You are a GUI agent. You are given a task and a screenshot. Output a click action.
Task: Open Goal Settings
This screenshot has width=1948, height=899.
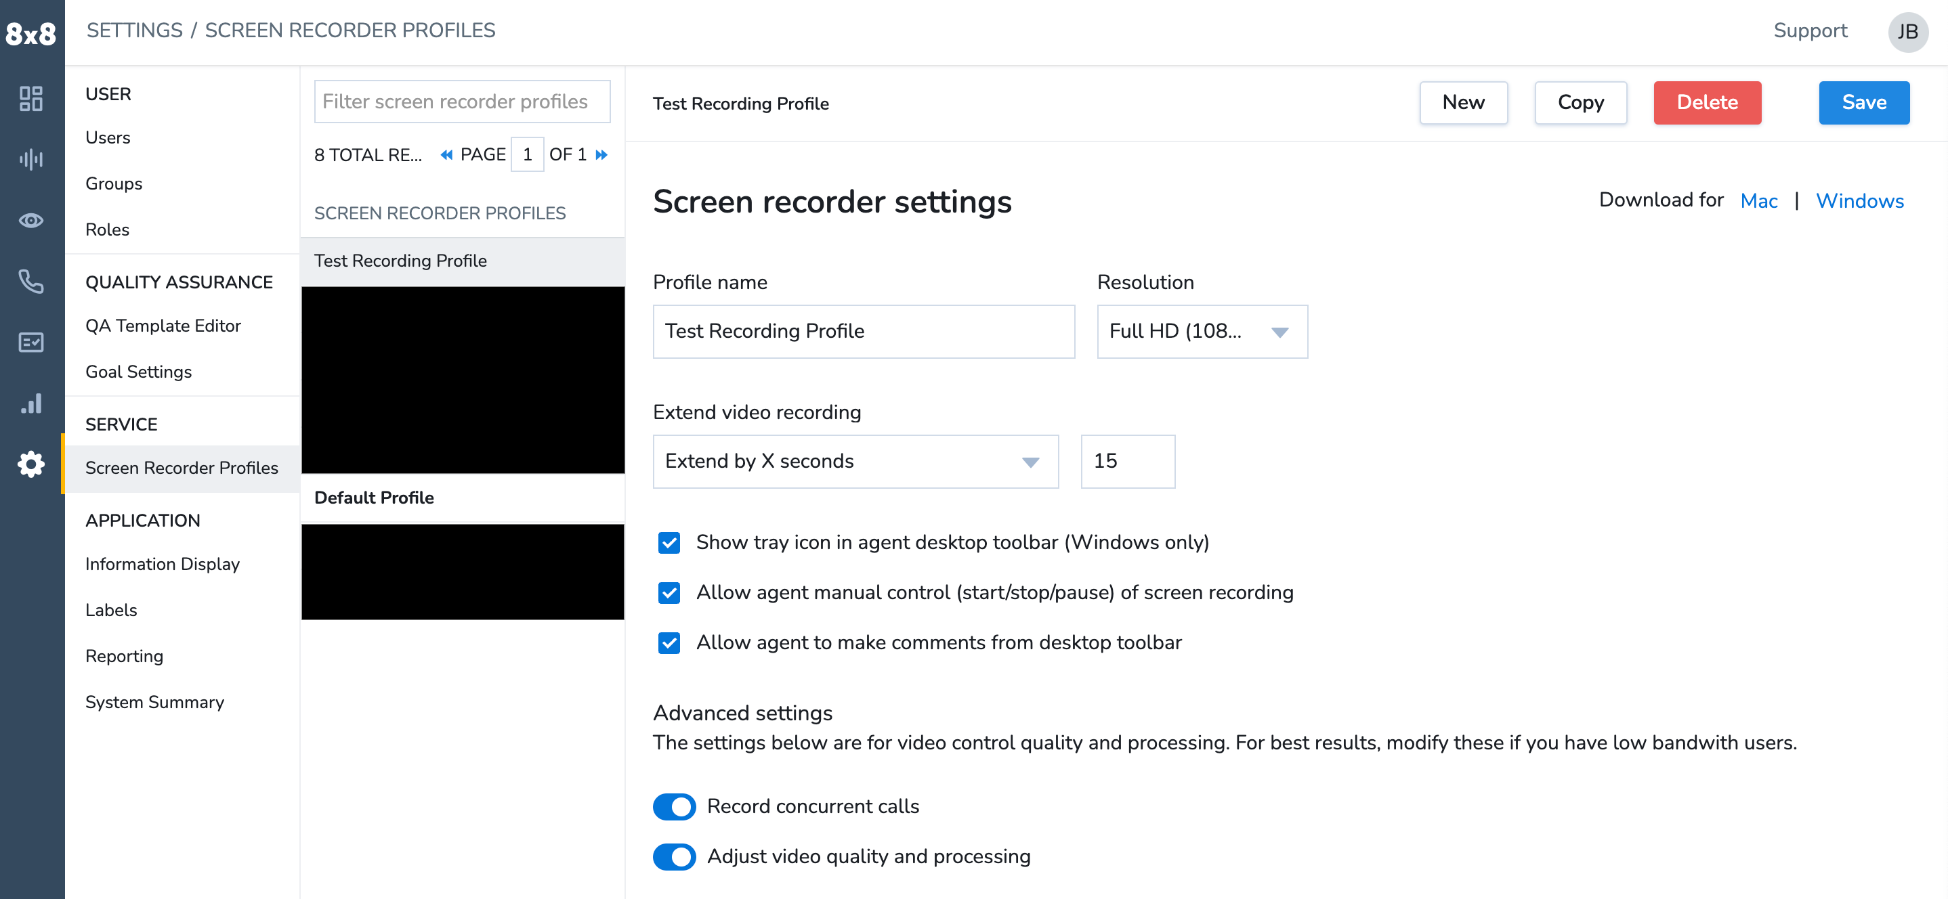(x=138, y=372)
